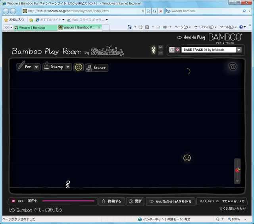Go forward with browser forward button

(13, 11)
